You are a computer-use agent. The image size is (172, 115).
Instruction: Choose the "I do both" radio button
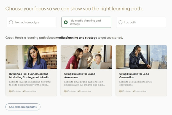pyautogui.click(x=120, y=22)
